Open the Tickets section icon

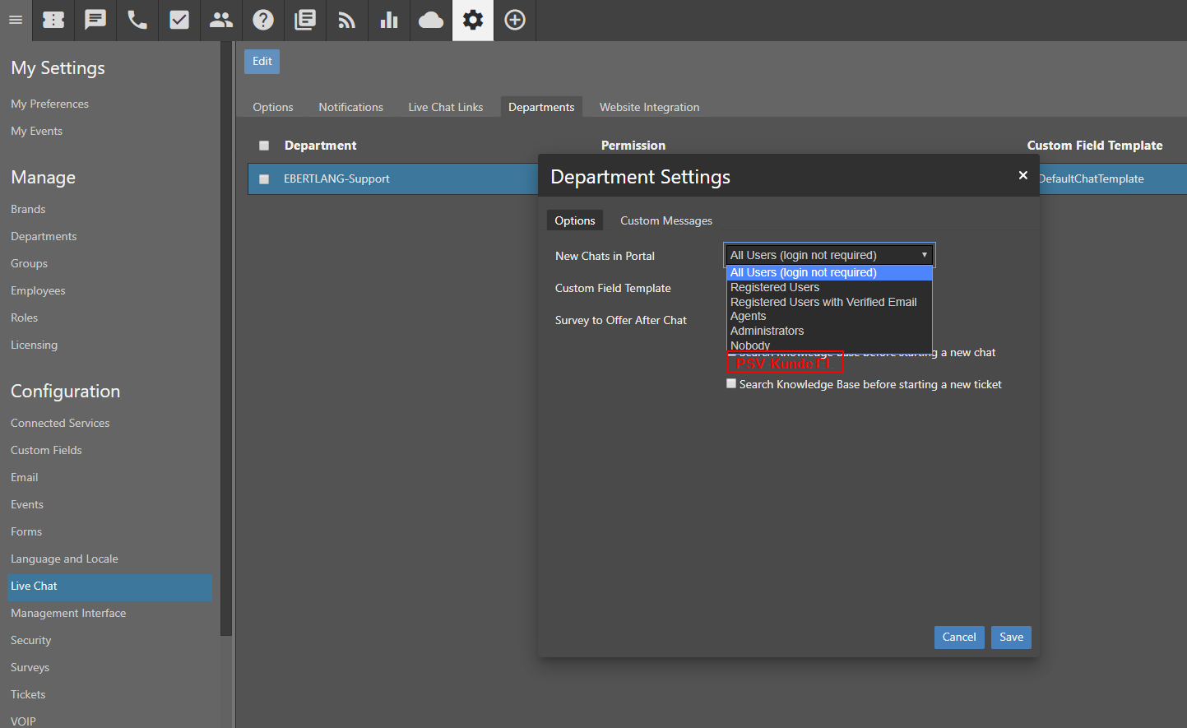[x=53, y=20]
